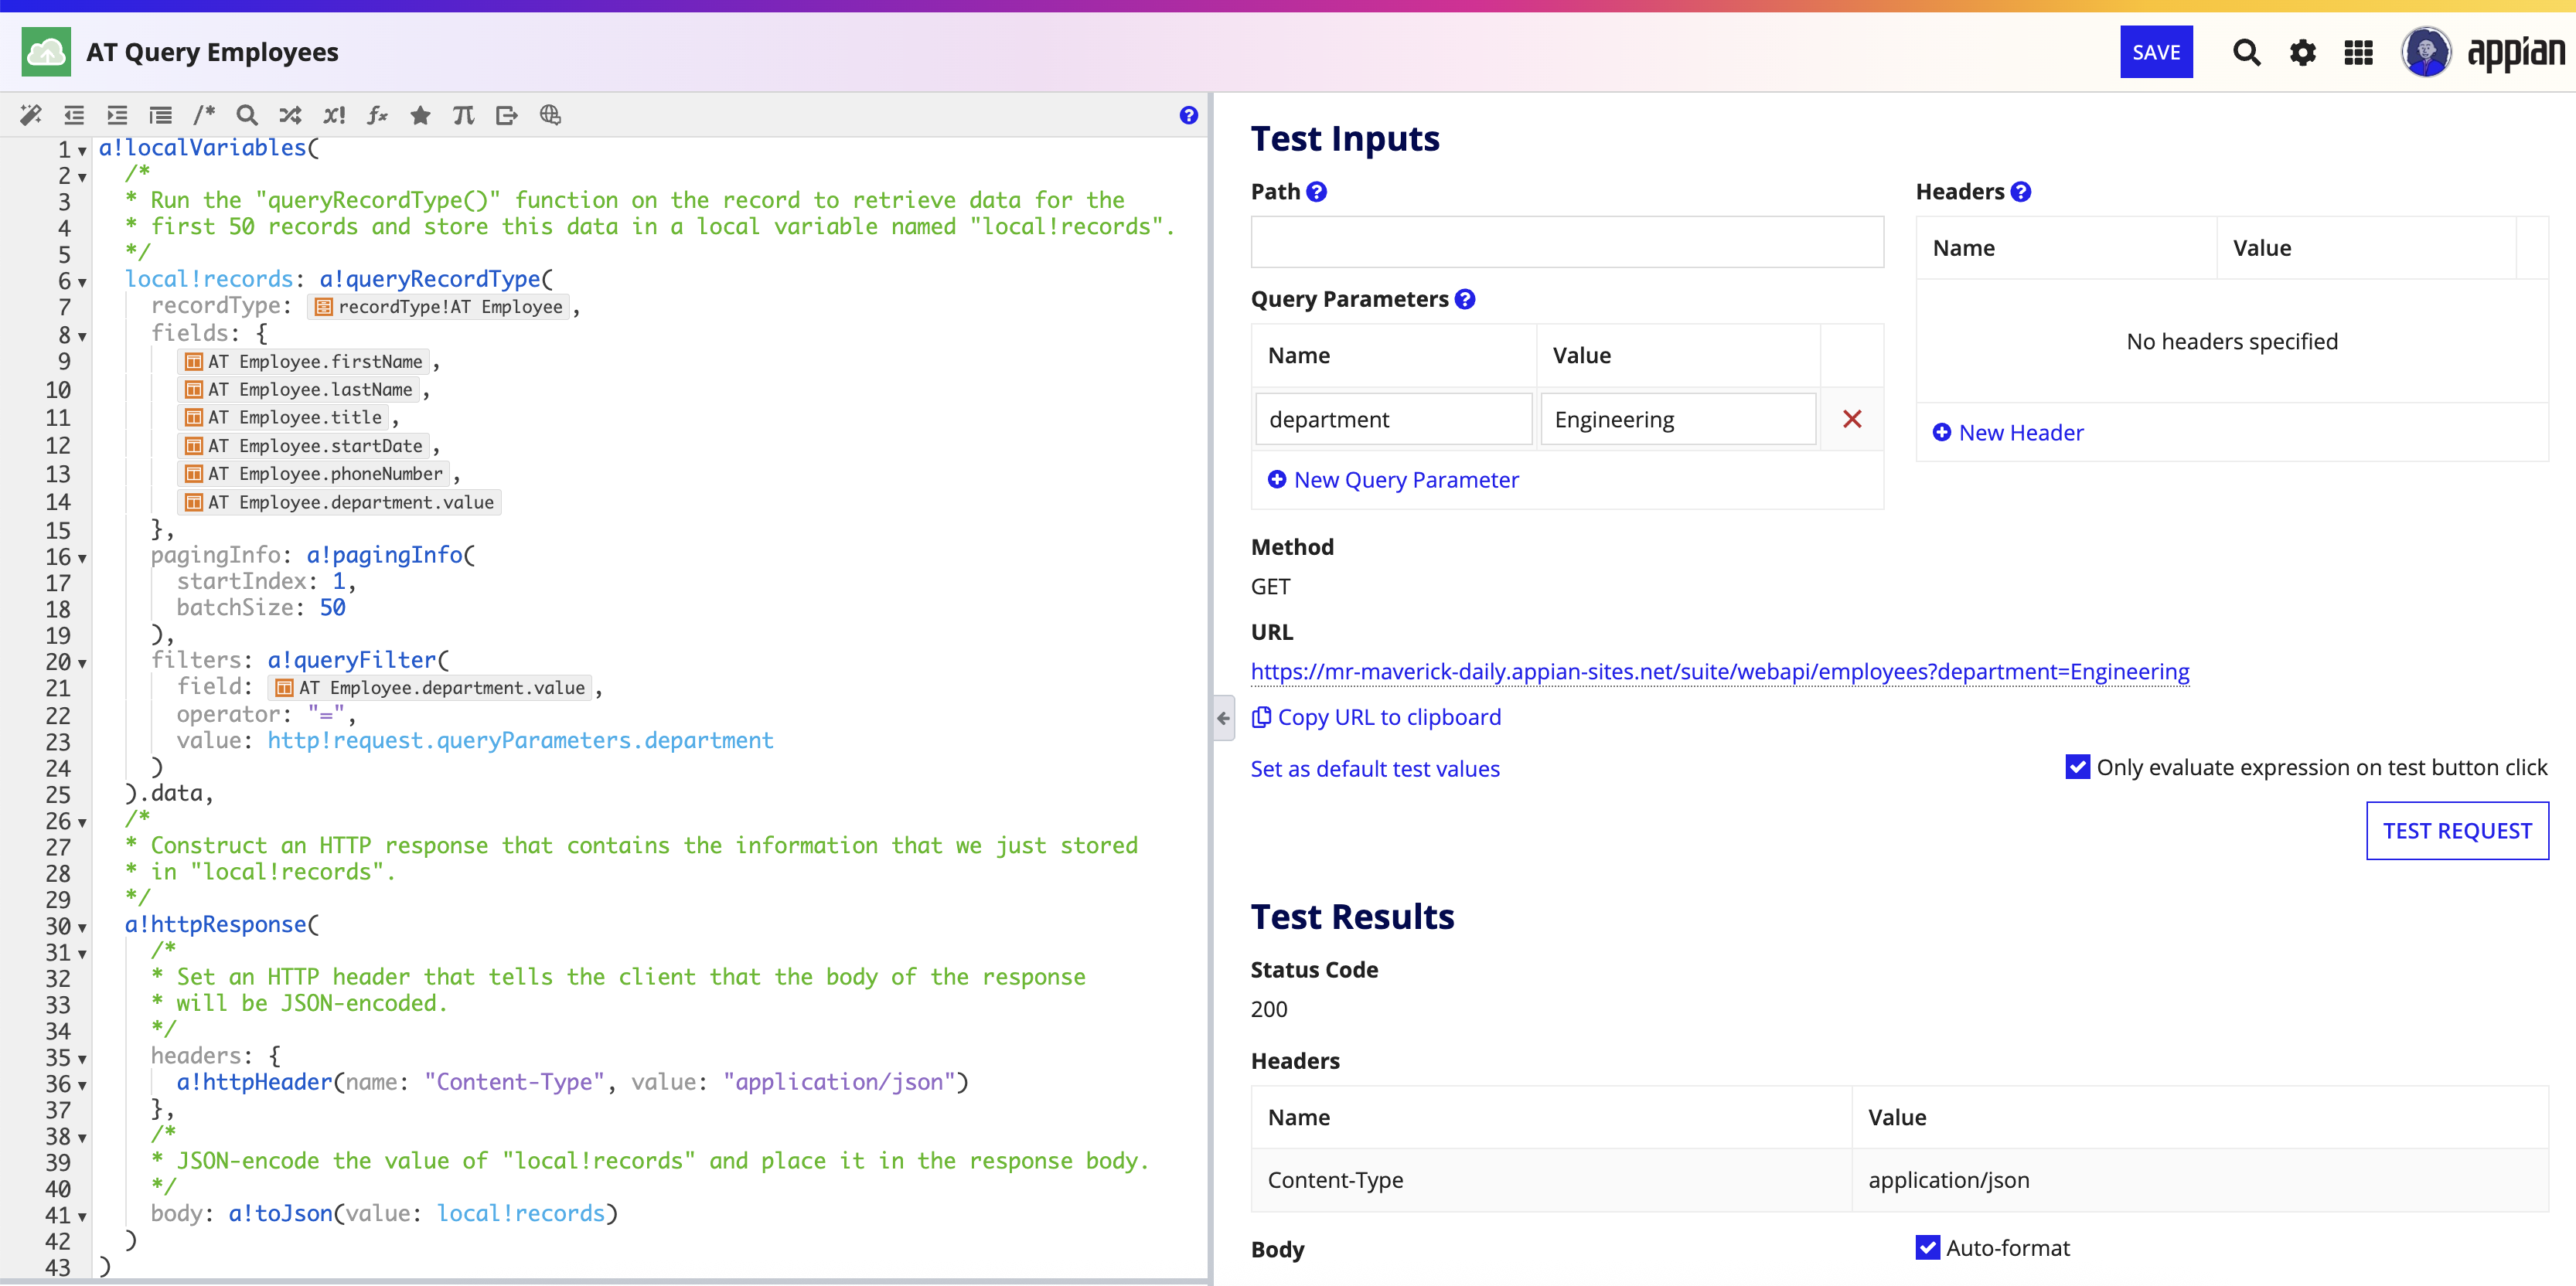Screen dimensions: 2576x1286
Task: Collapse queryFilter fold at line 20
Action: [x=82, y=663]
